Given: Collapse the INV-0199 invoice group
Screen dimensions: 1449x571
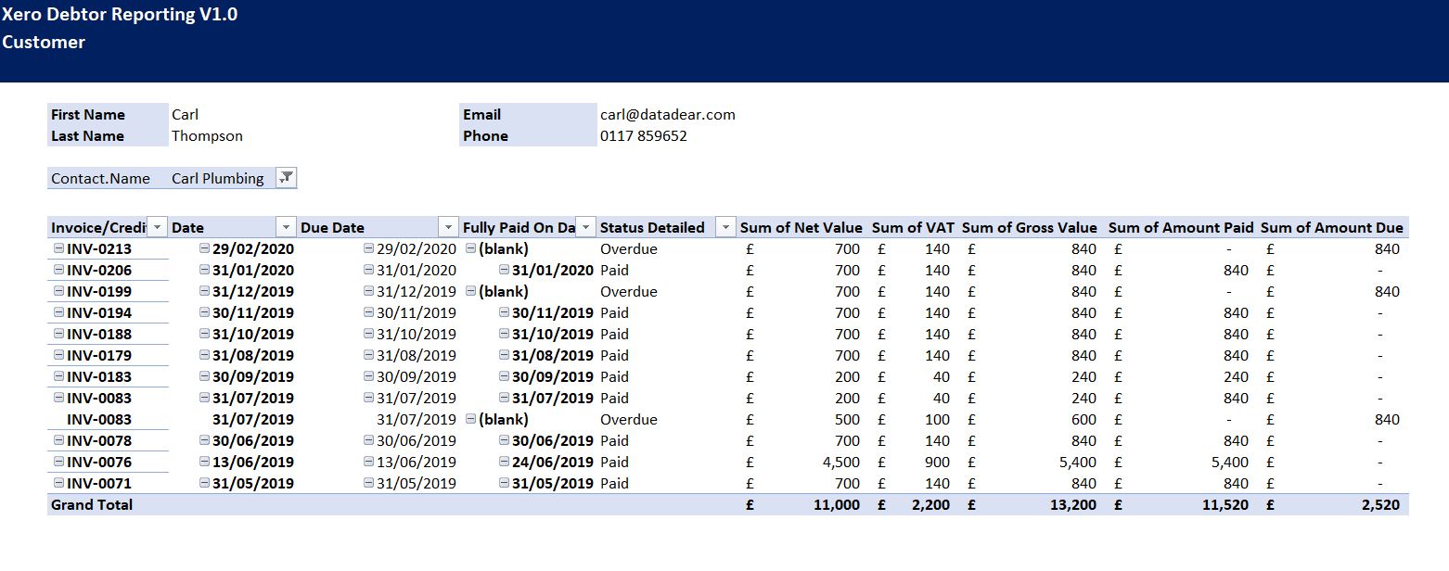Looking at the screenshot, I should click(59, 291).
